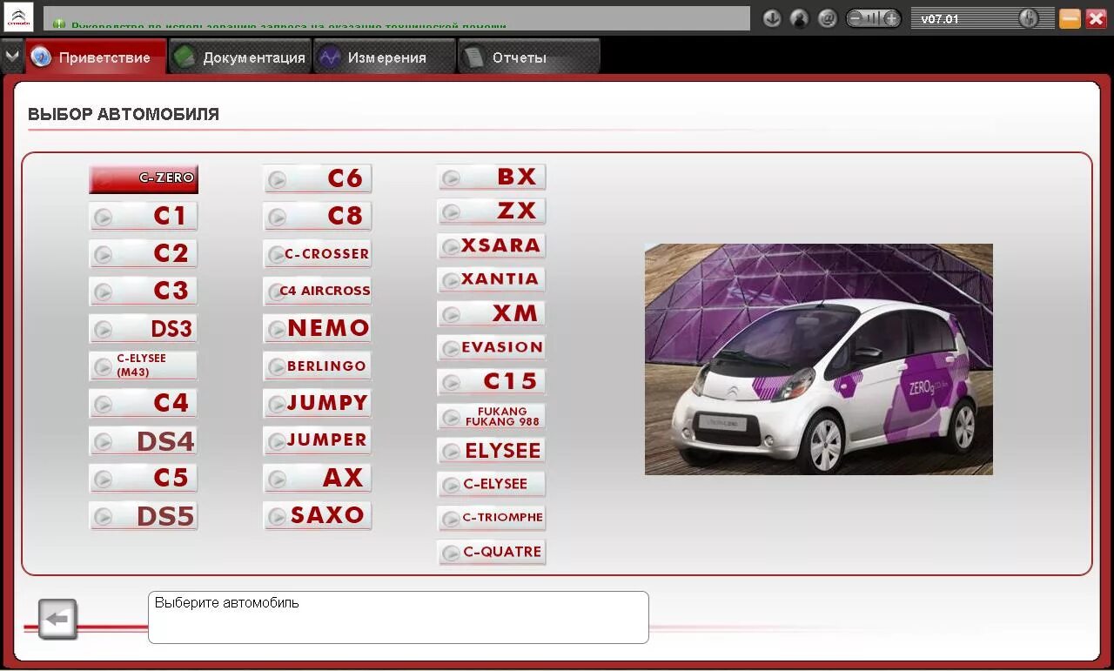Select the AX vehicle

(x=318, y=478)
